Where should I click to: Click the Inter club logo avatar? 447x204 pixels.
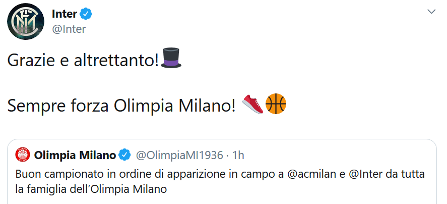[25, 22]
